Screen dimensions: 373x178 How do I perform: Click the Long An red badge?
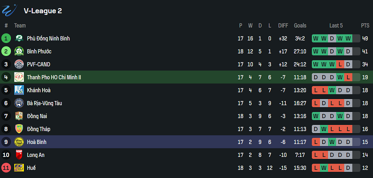19,155
